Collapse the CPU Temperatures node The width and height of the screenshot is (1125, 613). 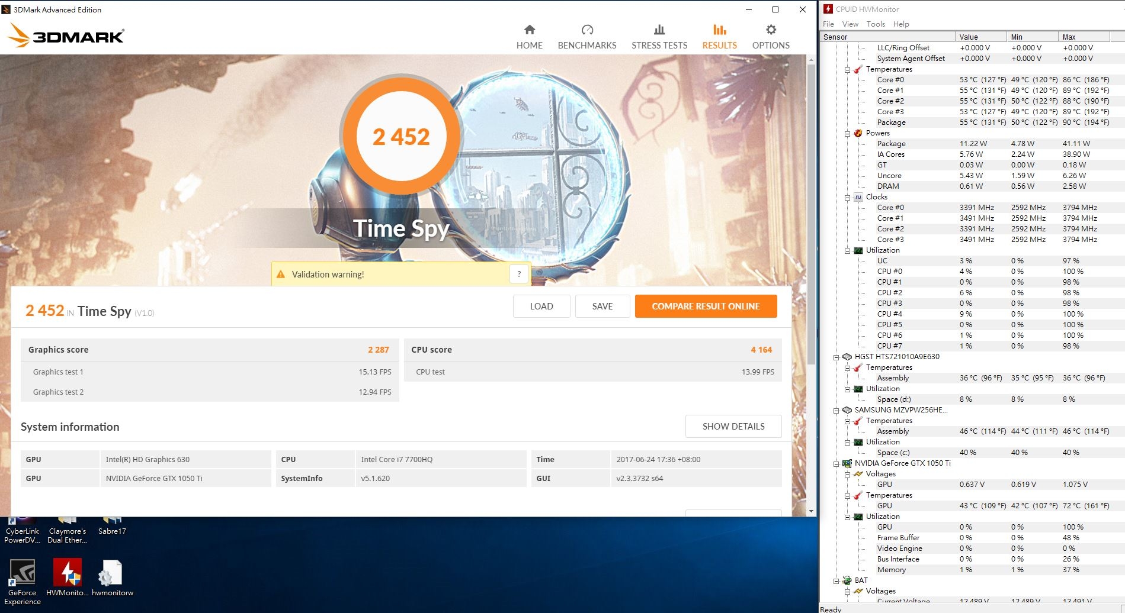click(x=848, y=70)
